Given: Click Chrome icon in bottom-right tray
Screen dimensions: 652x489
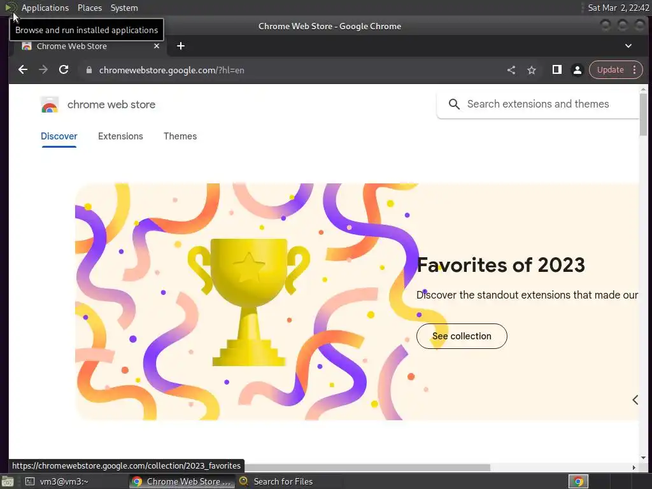Looking at the screenshot, I should [x=578, y=481].
